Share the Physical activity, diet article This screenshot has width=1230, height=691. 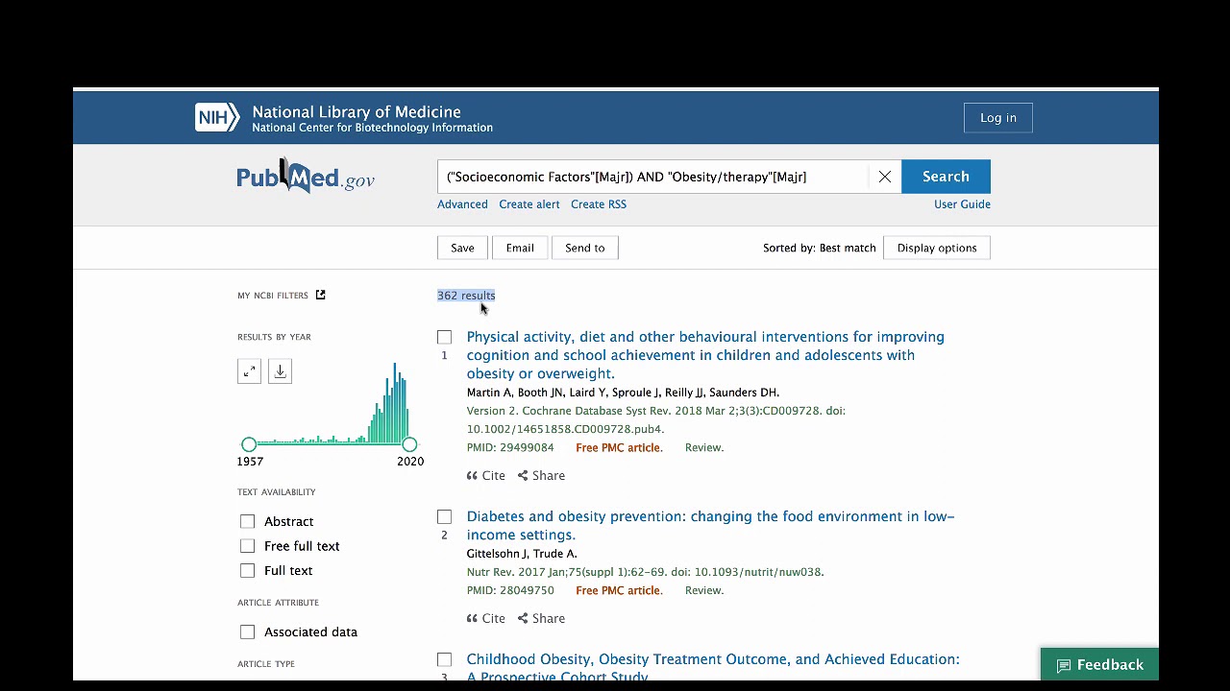pos(541,476)
